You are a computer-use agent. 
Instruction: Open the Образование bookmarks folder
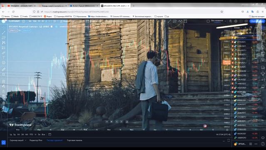pyautogui.click(x=80, y=17)
